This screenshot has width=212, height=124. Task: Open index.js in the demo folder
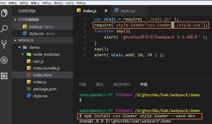pyautogui.click(x=42, y=82)
